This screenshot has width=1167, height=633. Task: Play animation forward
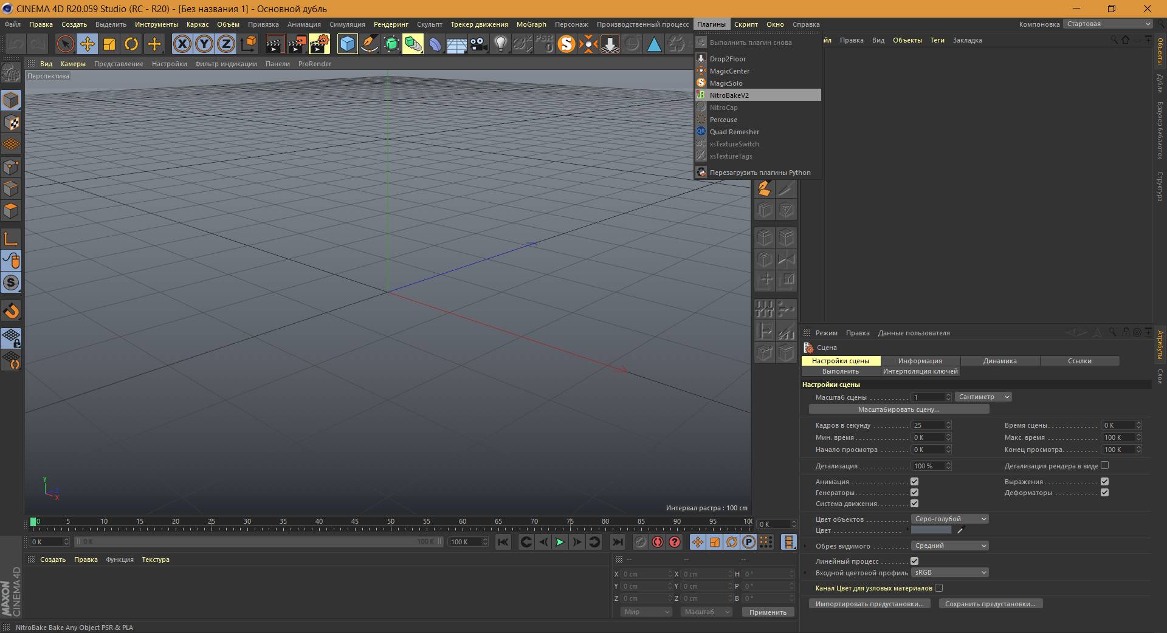coord(560,542)
